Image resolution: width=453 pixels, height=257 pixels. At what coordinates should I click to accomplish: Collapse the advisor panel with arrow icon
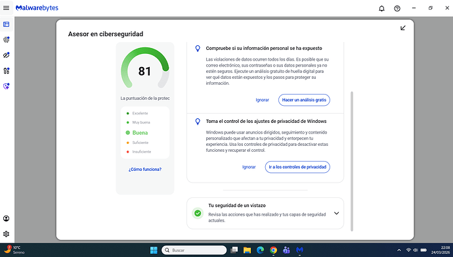pyautogui.click(x=403, y=28)
